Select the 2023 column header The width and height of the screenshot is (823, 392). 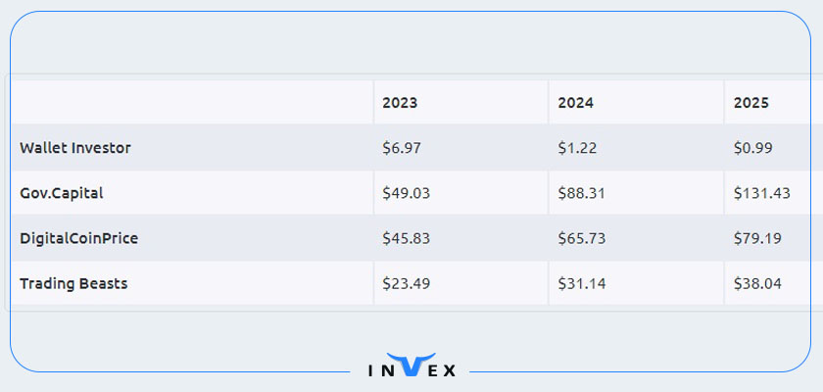pos(400,103)
